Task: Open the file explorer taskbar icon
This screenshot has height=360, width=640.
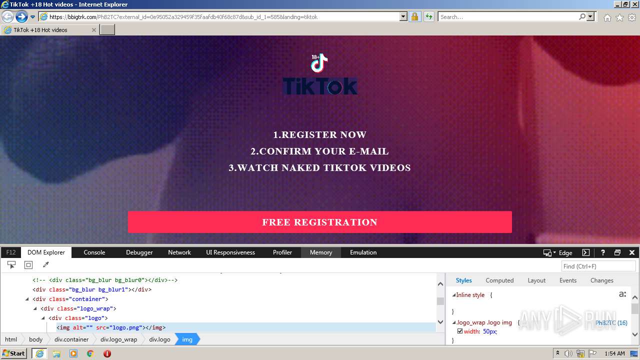Action: point(56,353)
